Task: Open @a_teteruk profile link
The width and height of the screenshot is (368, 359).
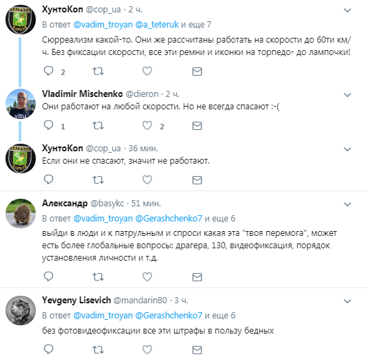Action: [x=157, y=24]
